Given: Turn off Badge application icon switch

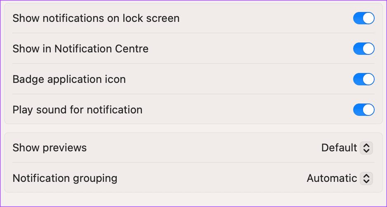Looking at the screenshot, I should tap(363, 79).
